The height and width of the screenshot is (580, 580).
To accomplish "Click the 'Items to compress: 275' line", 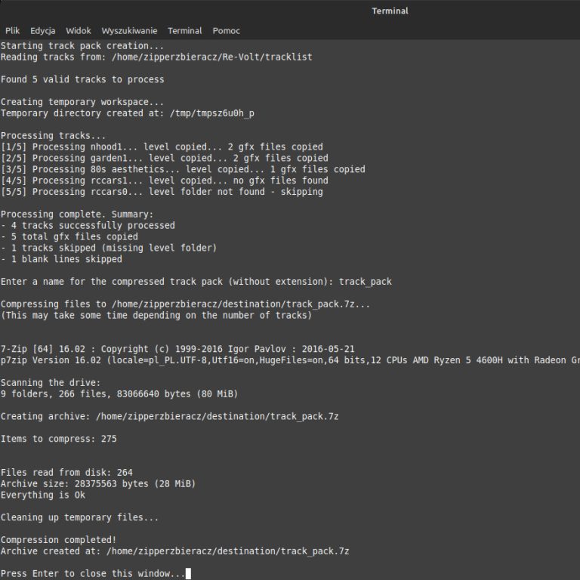I will pos(59,439).
